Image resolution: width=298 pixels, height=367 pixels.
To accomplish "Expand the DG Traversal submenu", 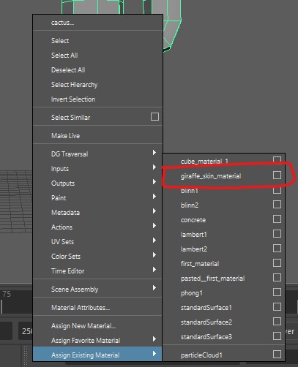I will tap(97, 154).
